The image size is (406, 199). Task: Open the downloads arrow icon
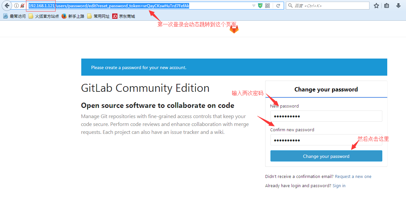(398, 6)
